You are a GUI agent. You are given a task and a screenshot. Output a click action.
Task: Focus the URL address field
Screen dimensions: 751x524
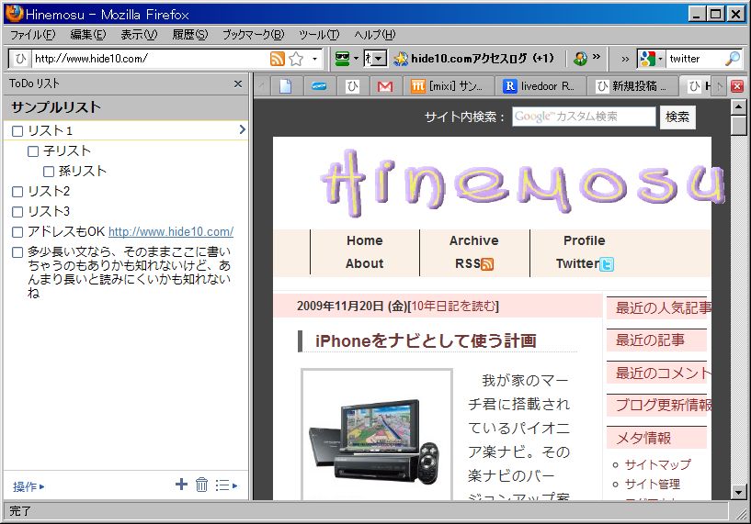151,59
